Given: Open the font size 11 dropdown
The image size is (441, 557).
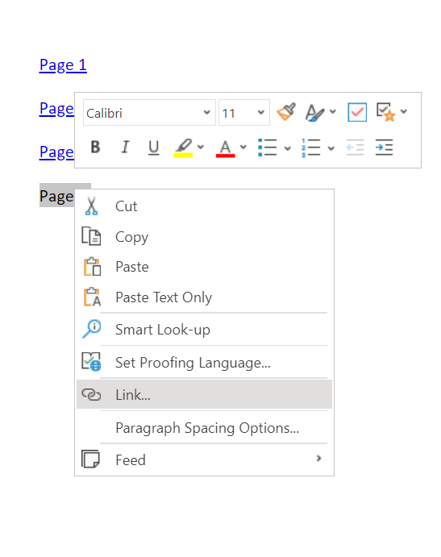Looking at the screenshot, I should pos(244,113).
